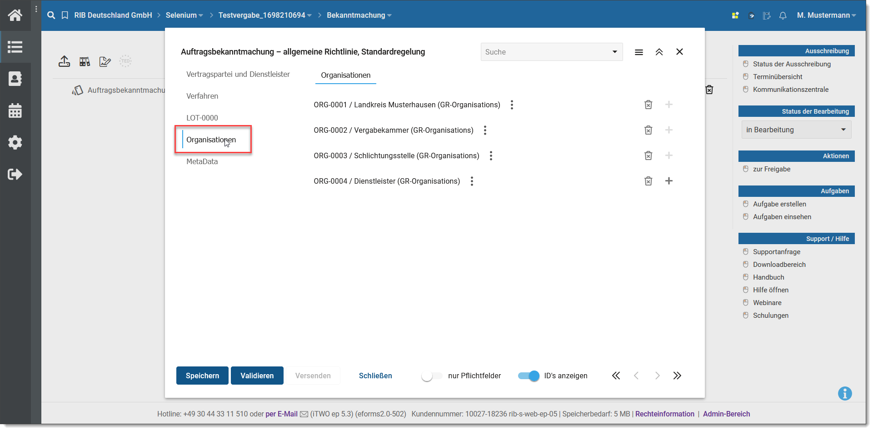The image size is (873, 431).
Task: Collapse all sections with double chevron up
Action: (659, 52)
